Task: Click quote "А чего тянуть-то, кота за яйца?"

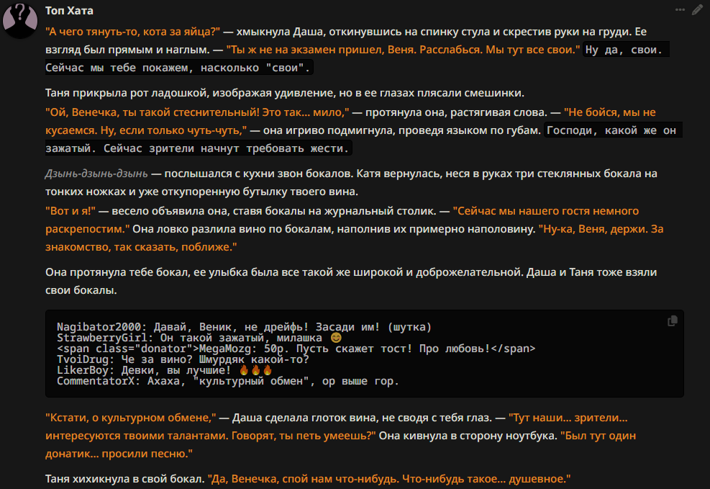Action: click(x=132, y=32)
